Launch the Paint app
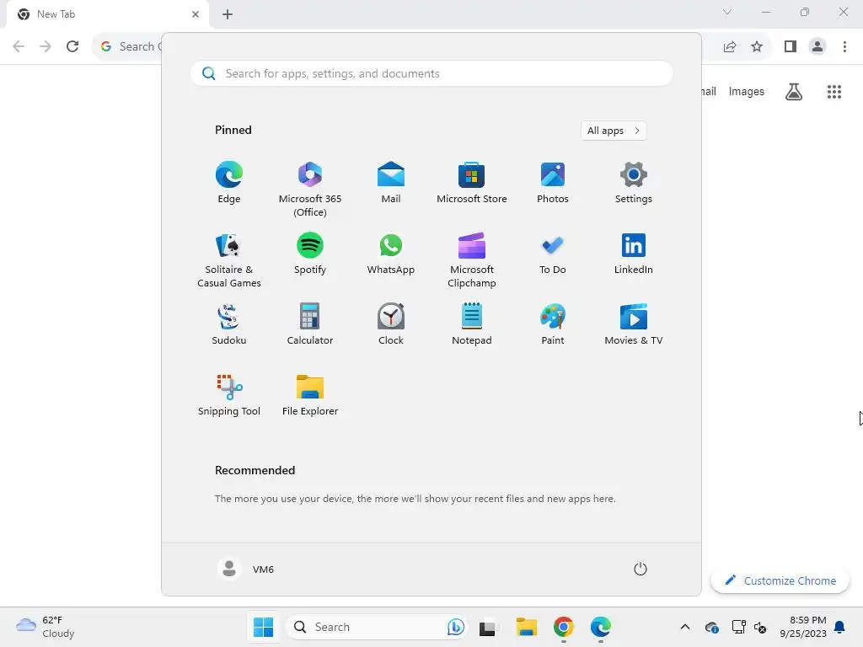Viewport: 863px width, 647px height. [553, 324]
